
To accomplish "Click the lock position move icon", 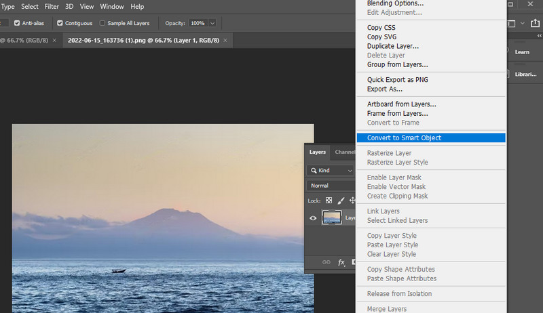I will 352,201.
